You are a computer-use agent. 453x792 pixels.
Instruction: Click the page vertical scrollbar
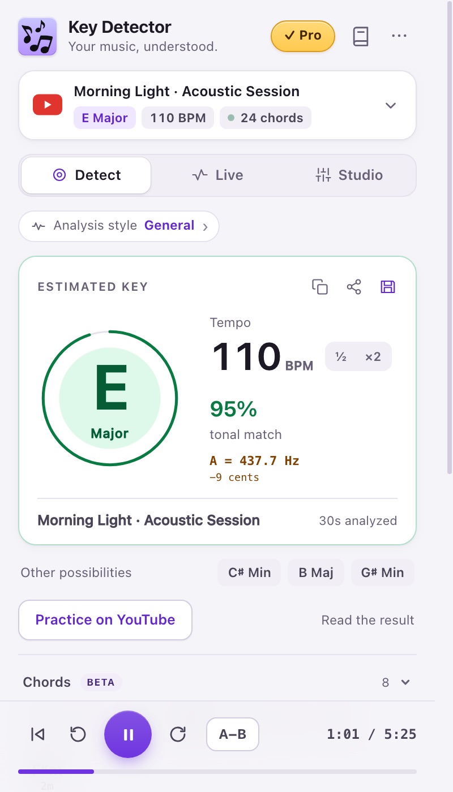450,238
